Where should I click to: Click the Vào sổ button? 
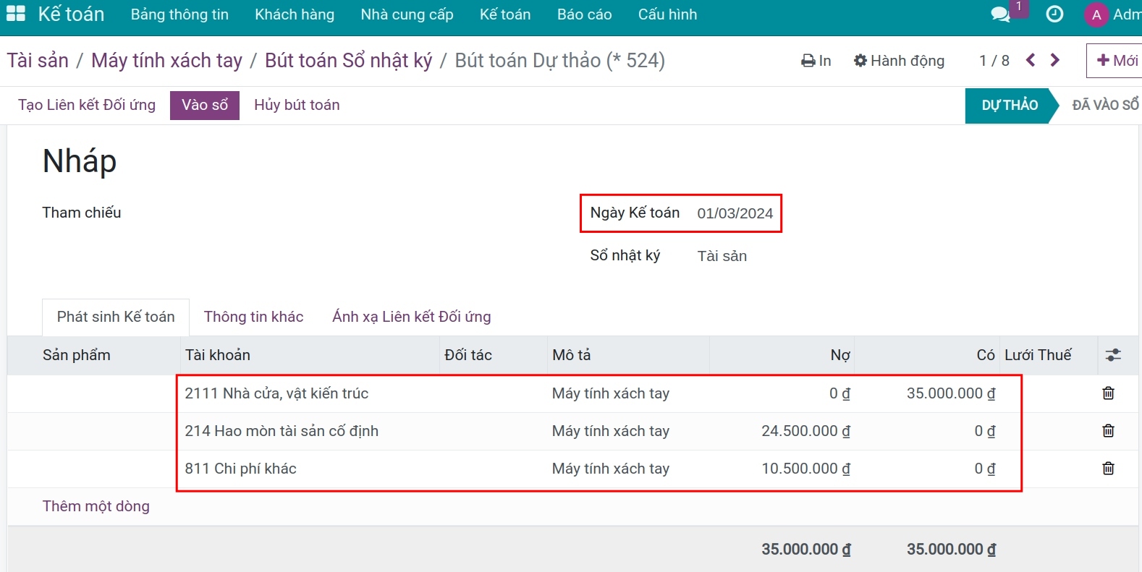click(205, 106)
